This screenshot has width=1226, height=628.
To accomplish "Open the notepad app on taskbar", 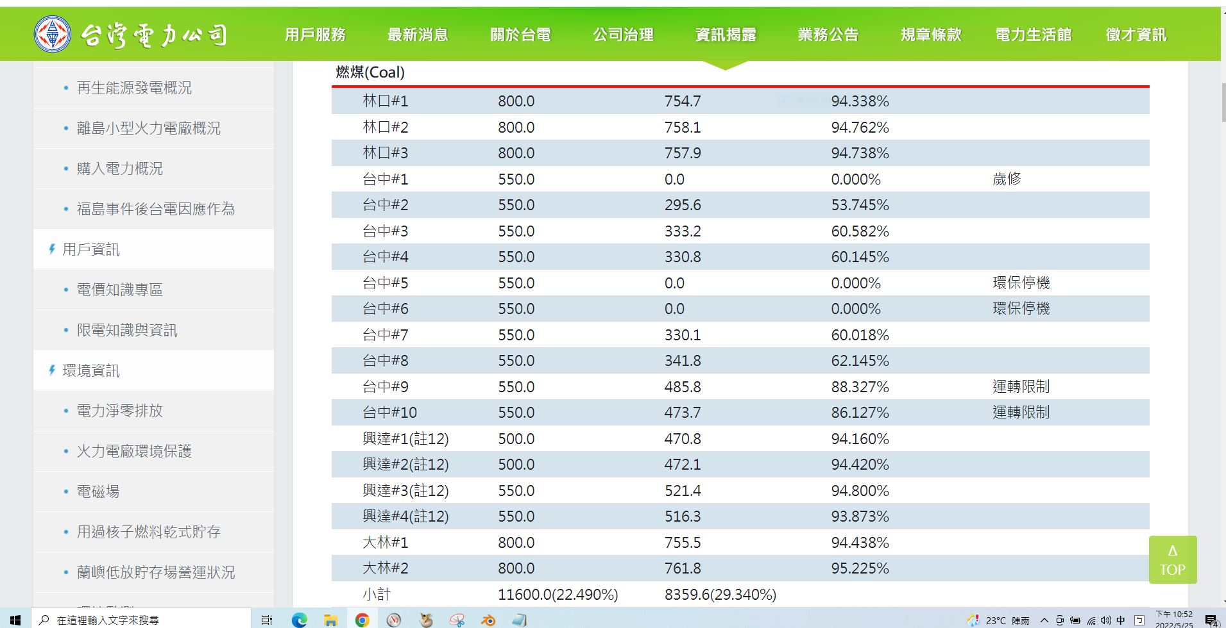I will (520, 620).
